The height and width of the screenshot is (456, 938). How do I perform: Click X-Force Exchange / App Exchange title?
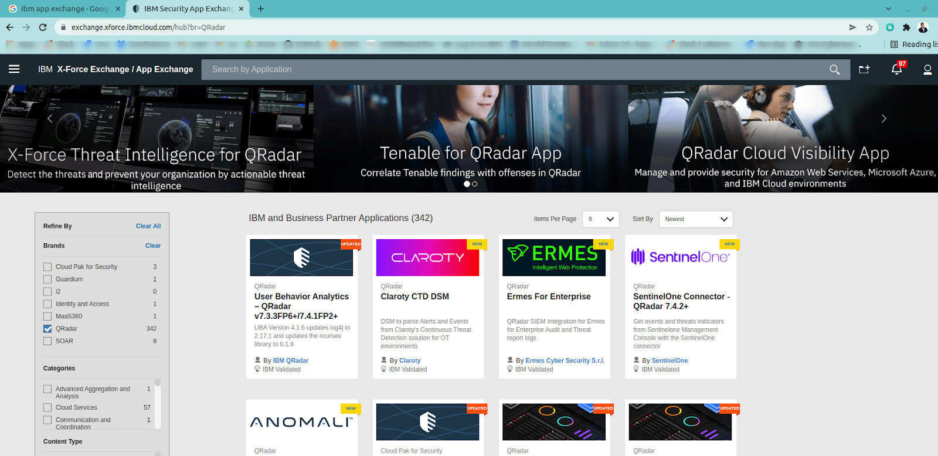point(125,69)
